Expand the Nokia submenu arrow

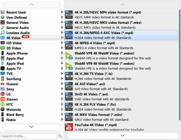62,119
